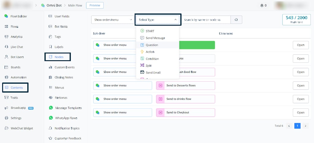The image size is (314, 143).
Task: Click WebChat Widget icon
Action: click(6, 128)
